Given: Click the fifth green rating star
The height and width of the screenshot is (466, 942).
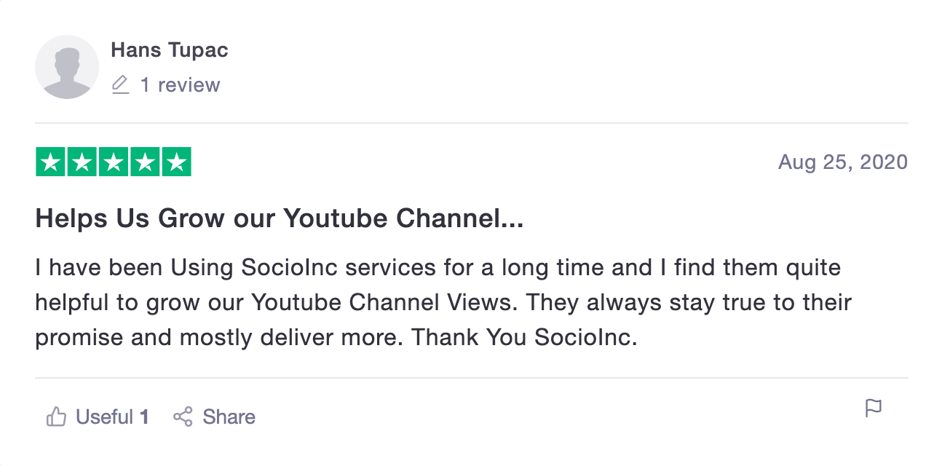Looking at the screenshot, I should click(176, 162).
